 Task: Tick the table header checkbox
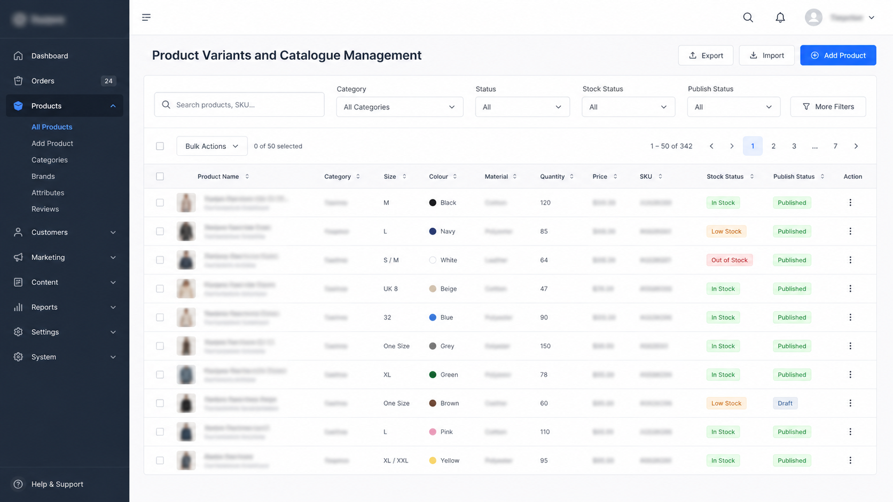pyautogui.click(x=160, y=177)
